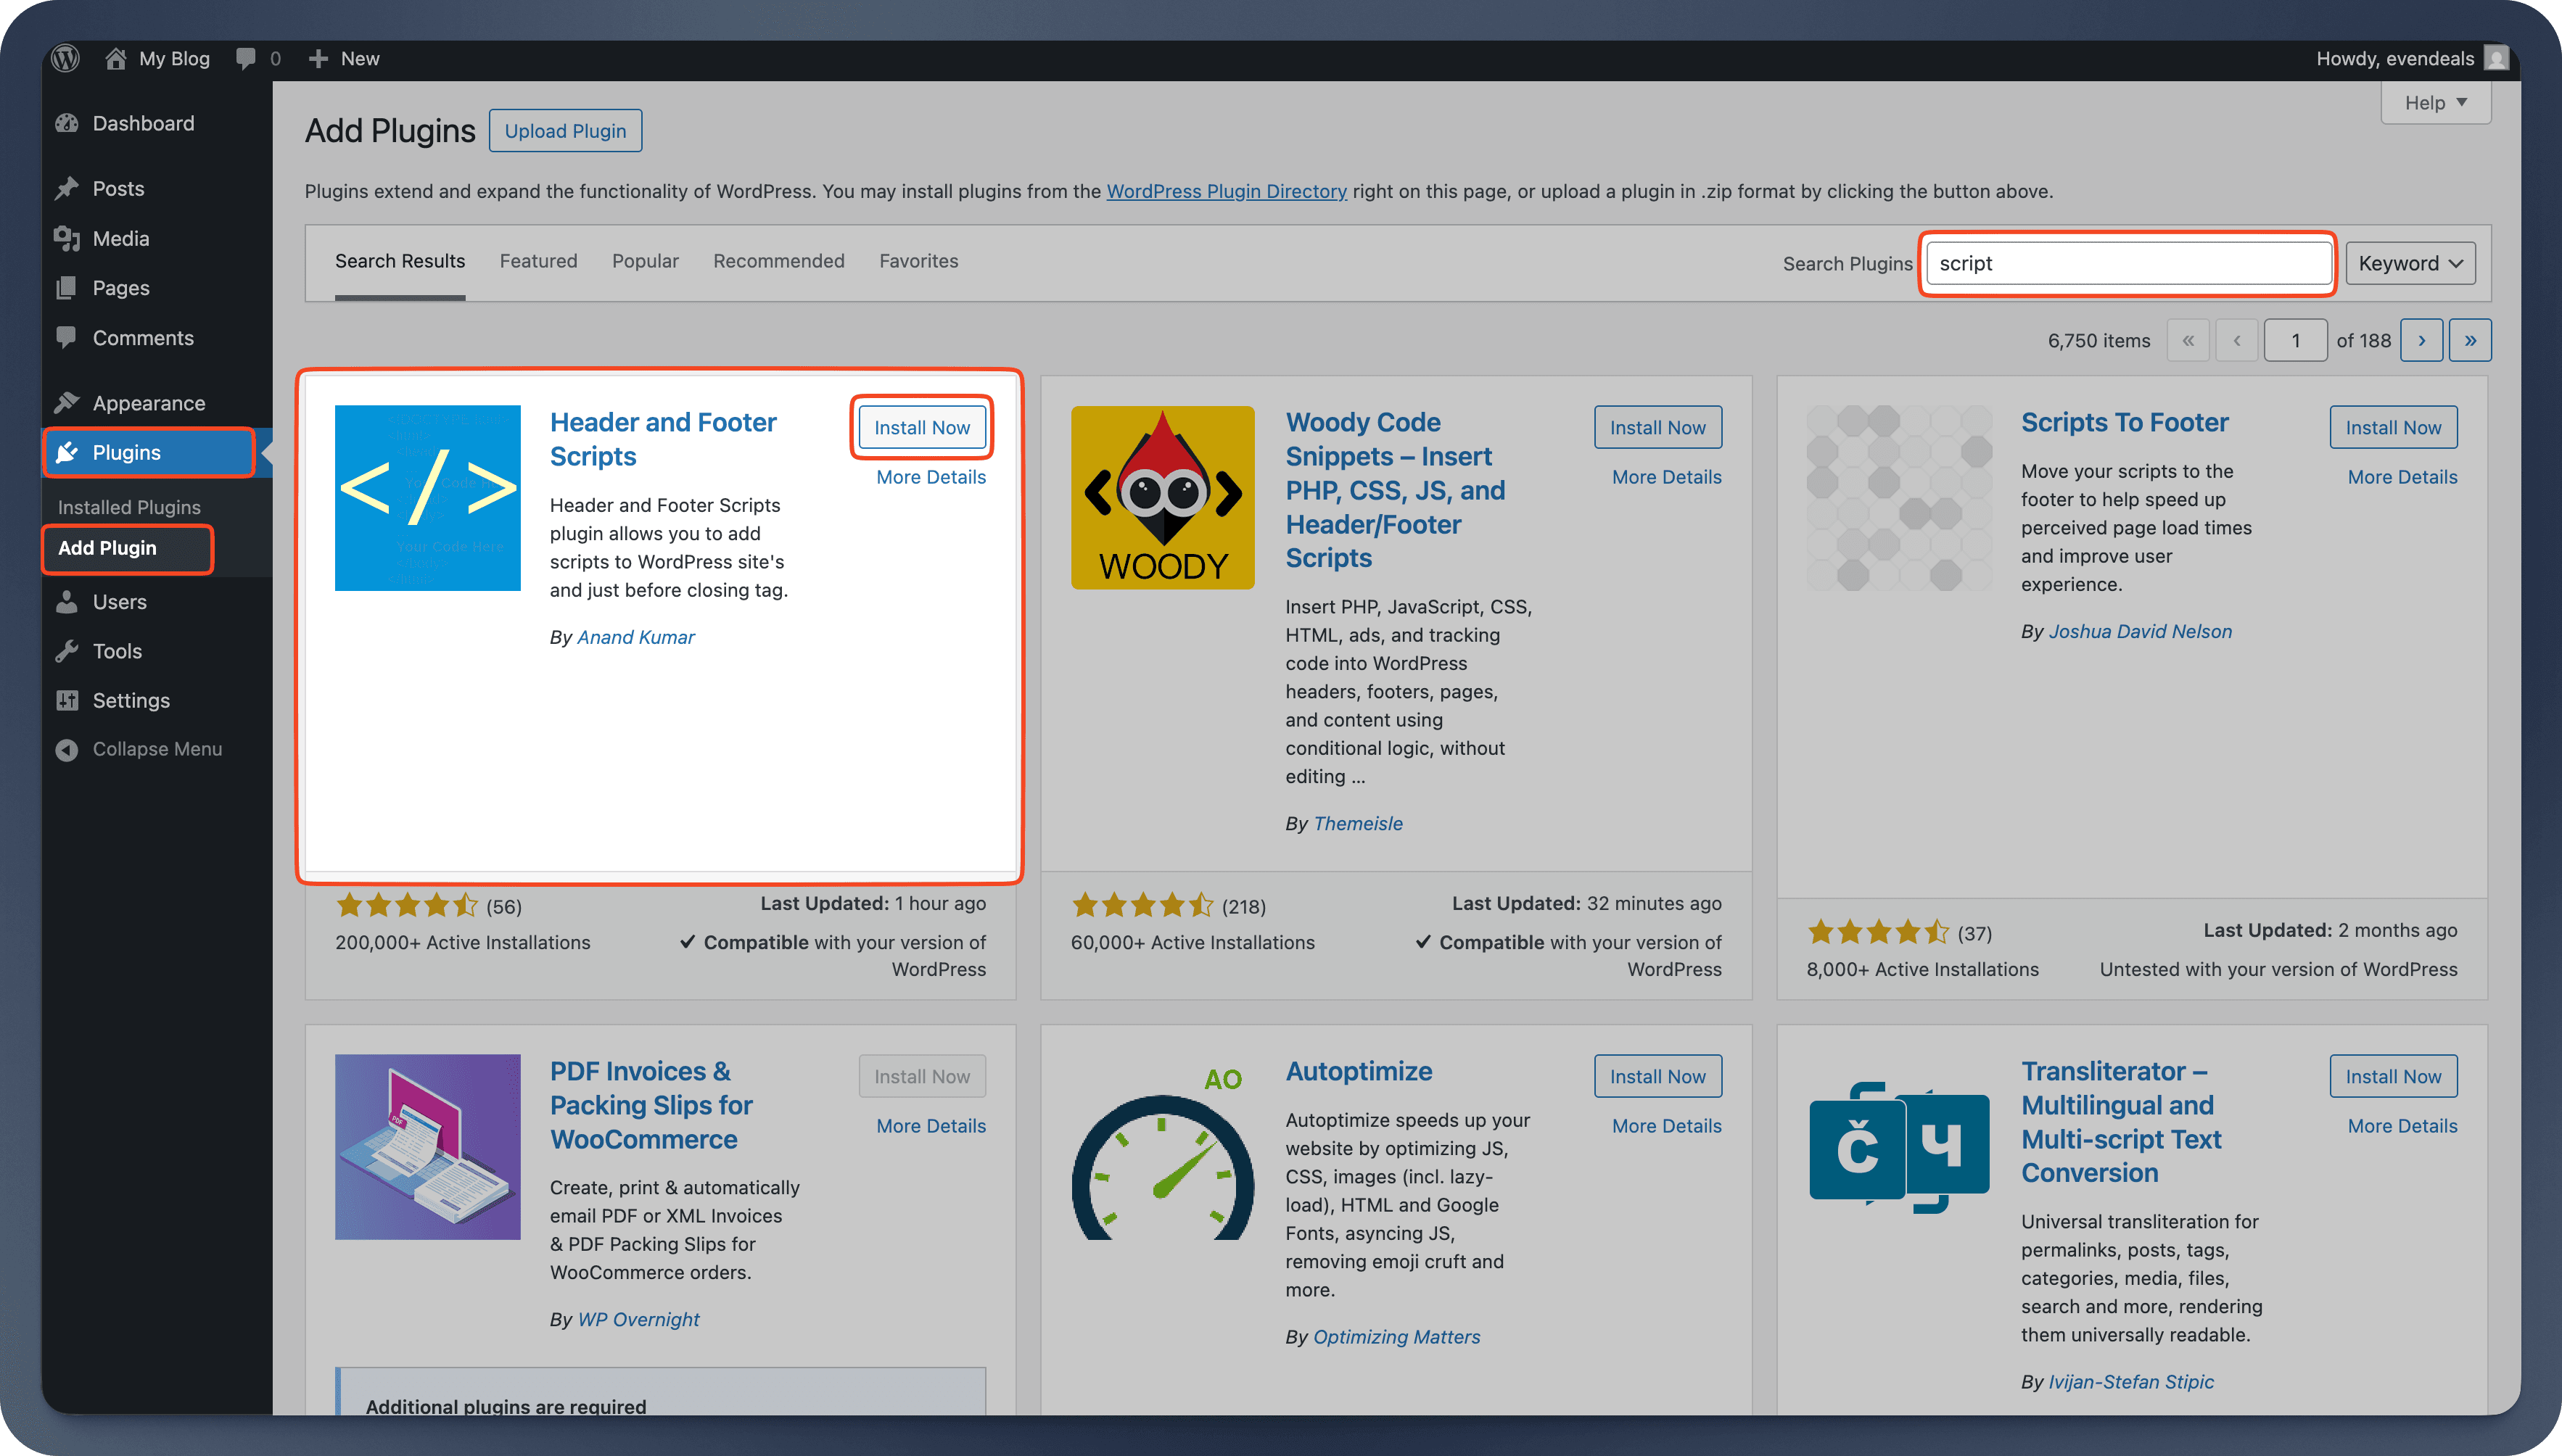
Task: Click the comments bubble in the admin bar
Action: click(x=247, y=58)
